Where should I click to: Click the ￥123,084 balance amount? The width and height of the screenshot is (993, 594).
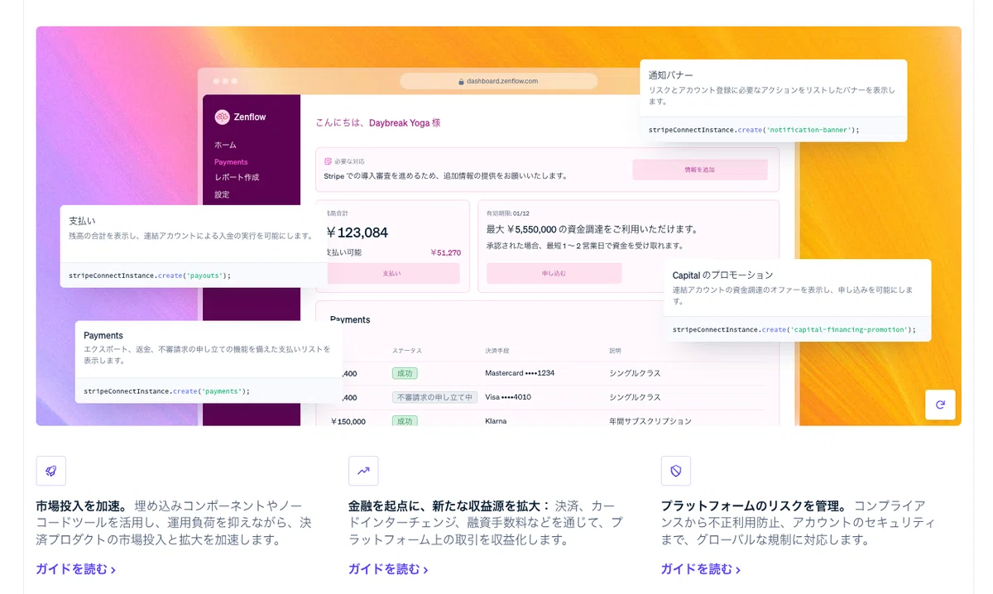click(357, 232)
